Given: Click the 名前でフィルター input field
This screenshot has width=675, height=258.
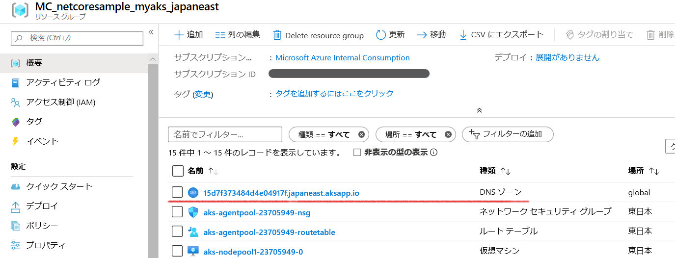Looking at the screenshot, I should (x=225, y=134).
